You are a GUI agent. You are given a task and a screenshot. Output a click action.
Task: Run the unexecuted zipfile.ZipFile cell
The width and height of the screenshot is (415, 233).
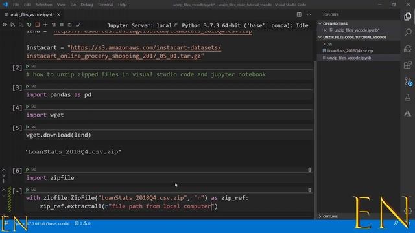tap(27, 190)
